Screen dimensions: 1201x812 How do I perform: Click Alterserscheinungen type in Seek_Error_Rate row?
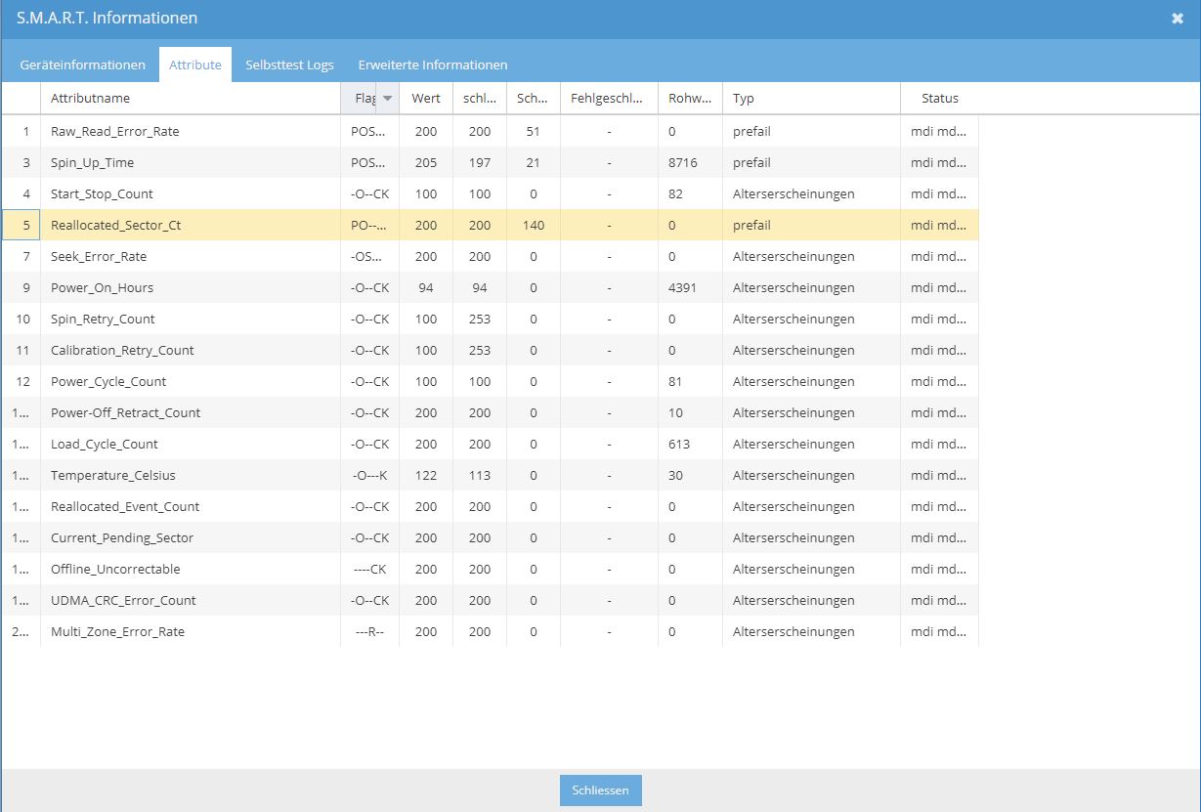(794, 256)
